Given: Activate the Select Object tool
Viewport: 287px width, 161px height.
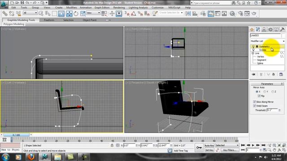Looking at the screenshot, I should pos(41,13).
